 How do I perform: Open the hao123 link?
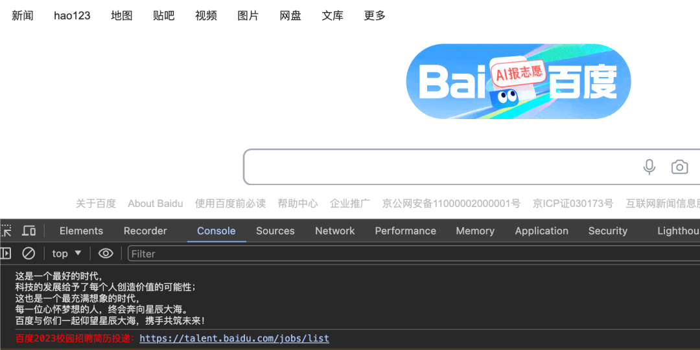click(x=72, y=16)
